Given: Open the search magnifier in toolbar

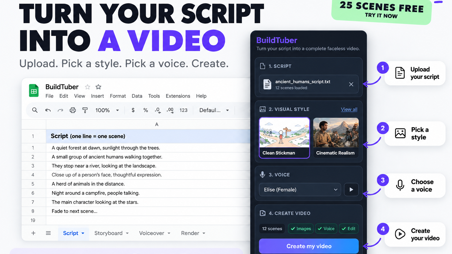Looking at the screenshot, I should click(35, 110).
